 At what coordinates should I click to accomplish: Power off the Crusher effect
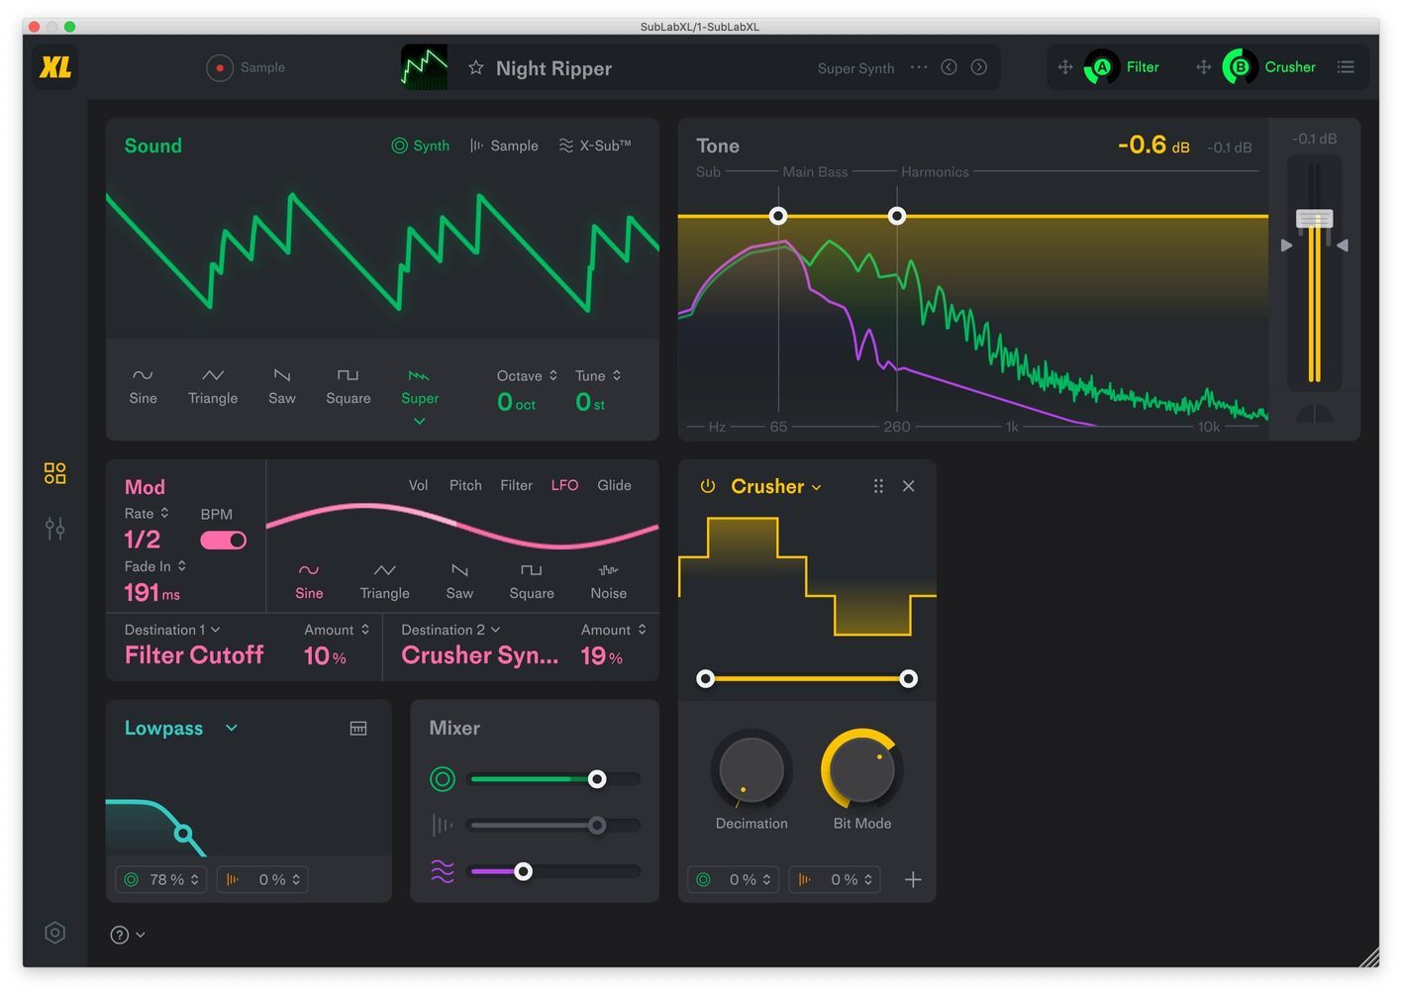[708, 486]
